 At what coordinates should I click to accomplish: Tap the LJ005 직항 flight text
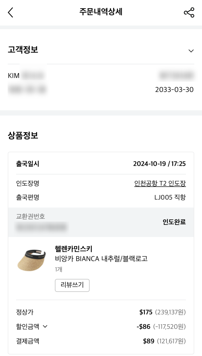point(170,197)
